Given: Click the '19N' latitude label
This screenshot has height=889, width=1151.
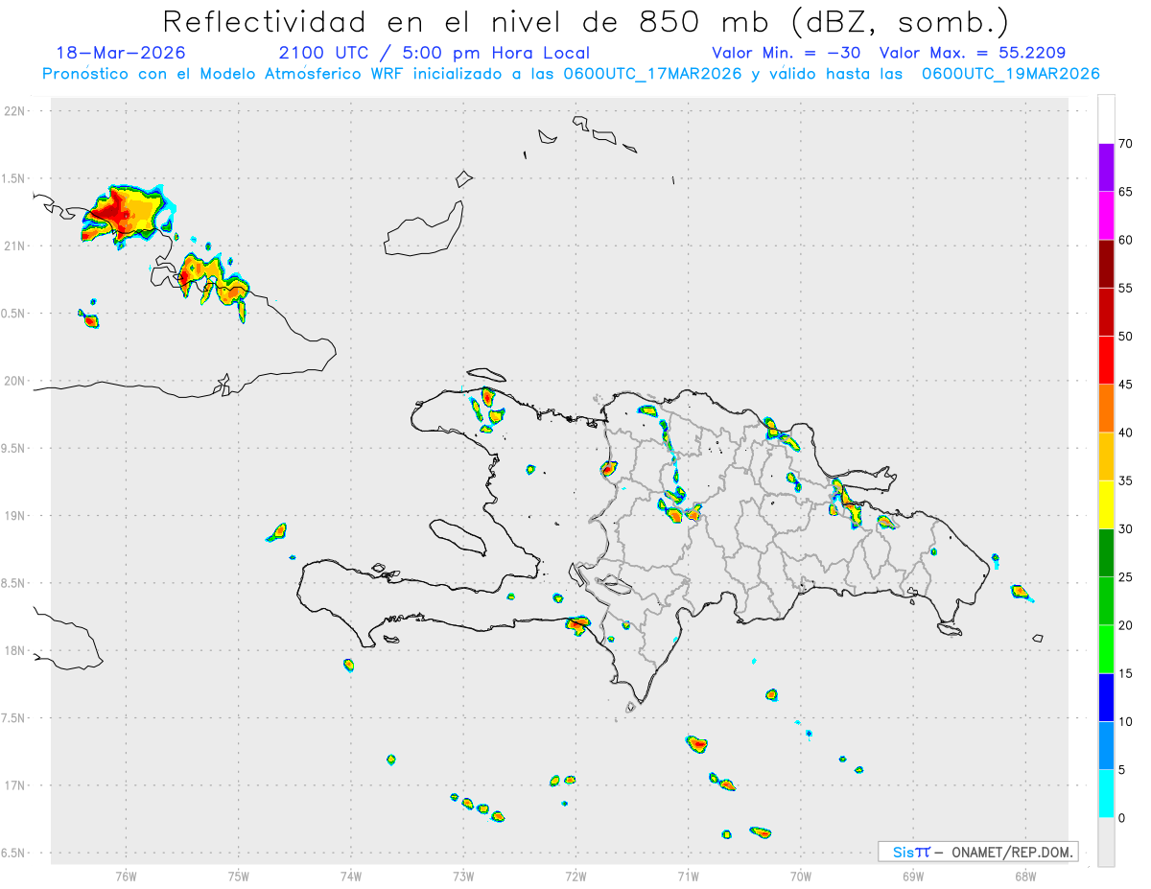Looking at the screenshot, I should coord(16,516).
